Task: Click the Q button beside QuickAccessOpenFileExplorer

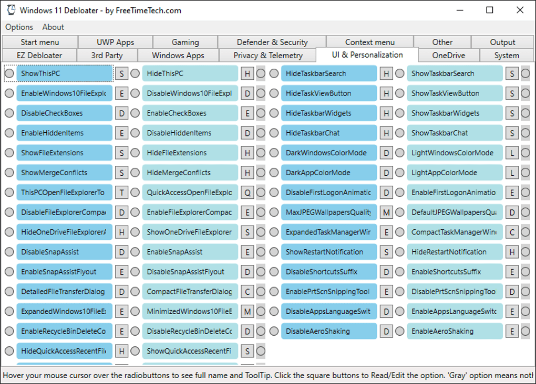Action: (248, 193)
